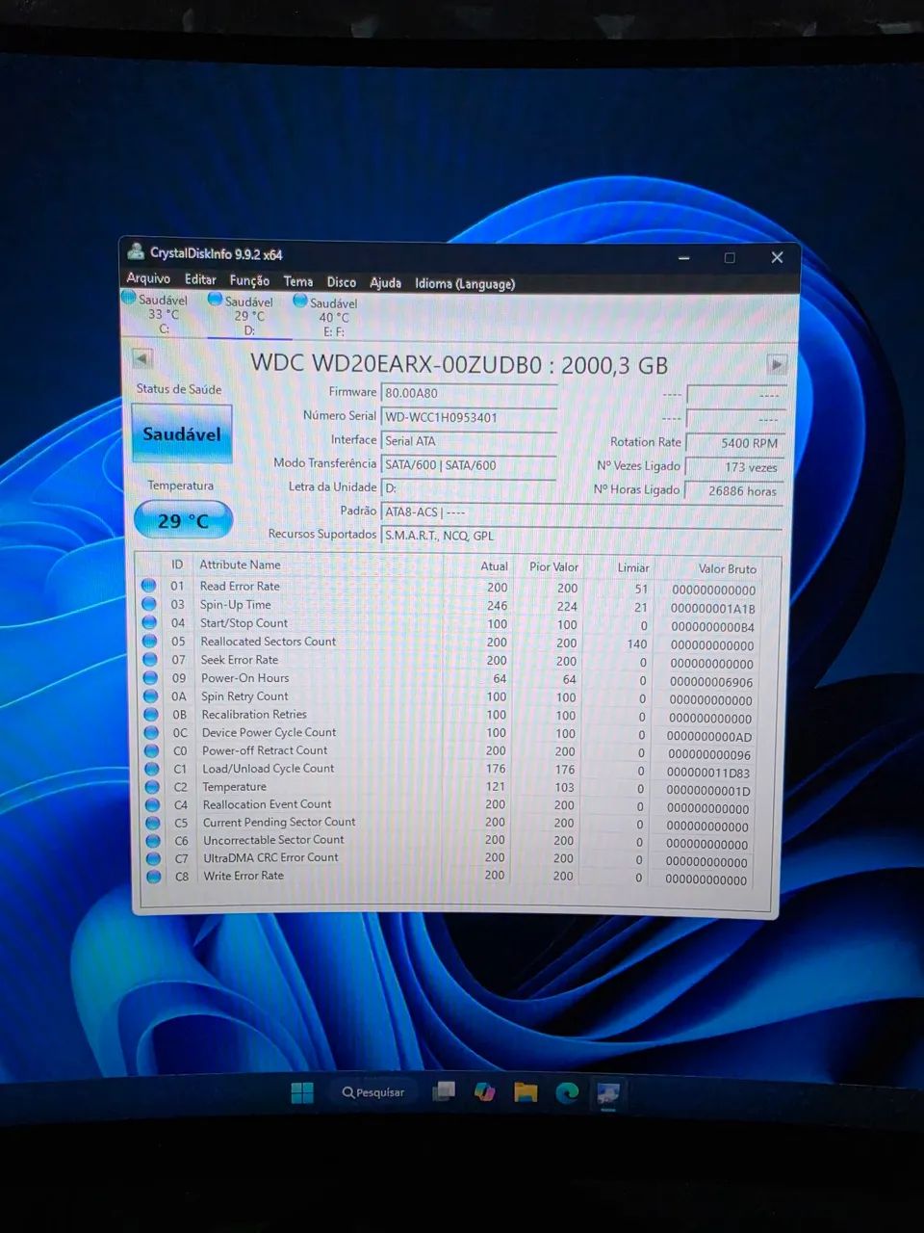
Task: Select the D: drive tab
Action: [248, 315]
